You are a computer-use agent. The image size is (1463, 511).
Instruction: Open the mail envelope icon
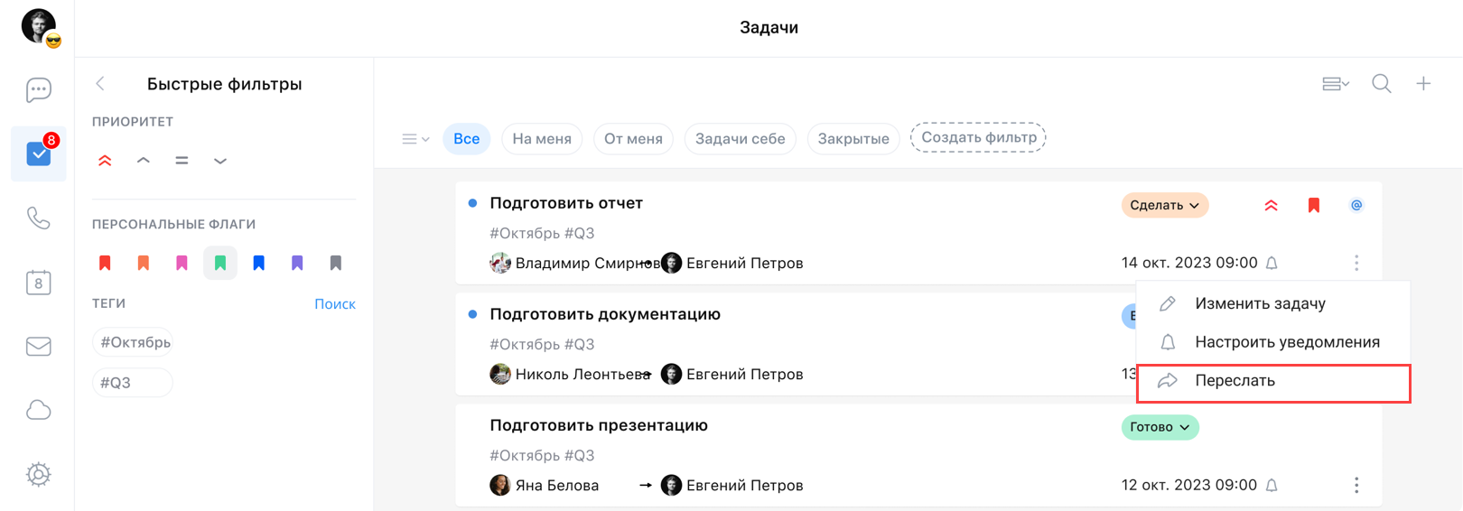(x=38, y=347)
